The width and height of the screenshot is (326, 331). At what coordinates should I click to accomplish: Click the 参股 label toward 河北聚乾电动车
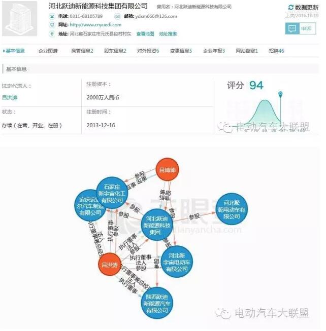[194, 216]
